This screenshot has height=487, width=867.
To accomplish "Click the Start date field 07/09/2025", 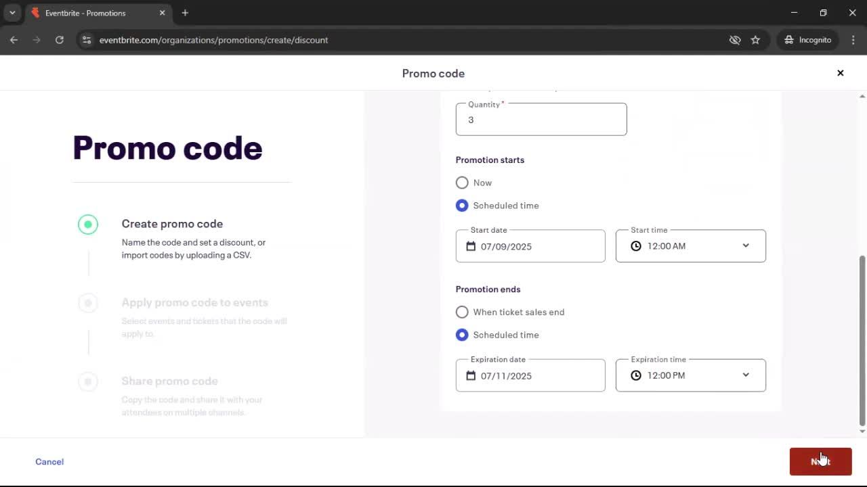I will point(530,246).
